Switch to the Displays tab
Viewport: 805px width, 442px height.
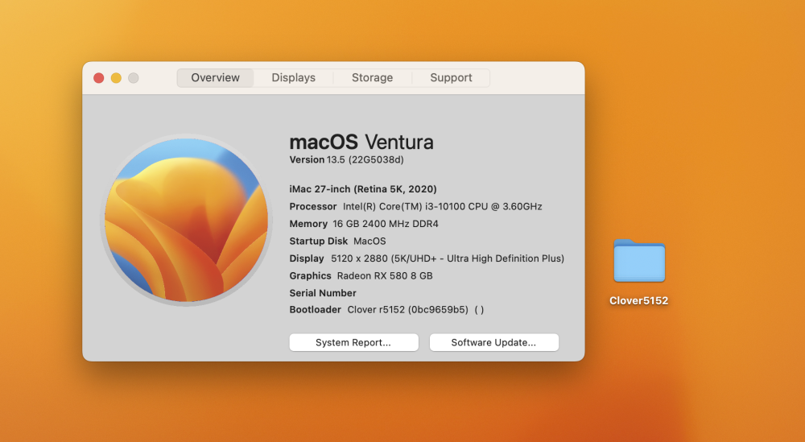(x=294, y=78)
